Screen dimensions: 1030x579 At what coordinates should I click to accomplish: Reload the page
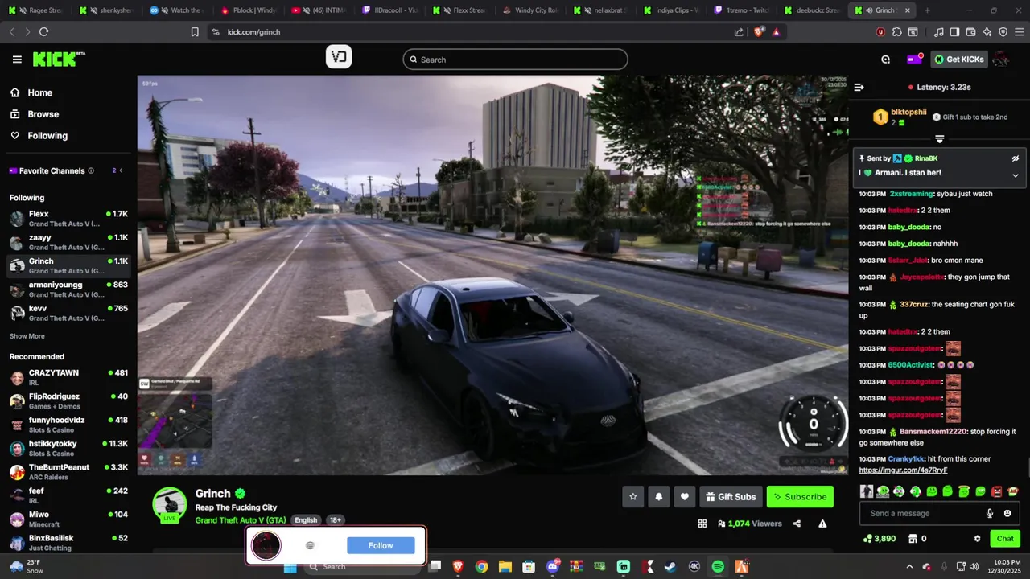click(43, 32)
